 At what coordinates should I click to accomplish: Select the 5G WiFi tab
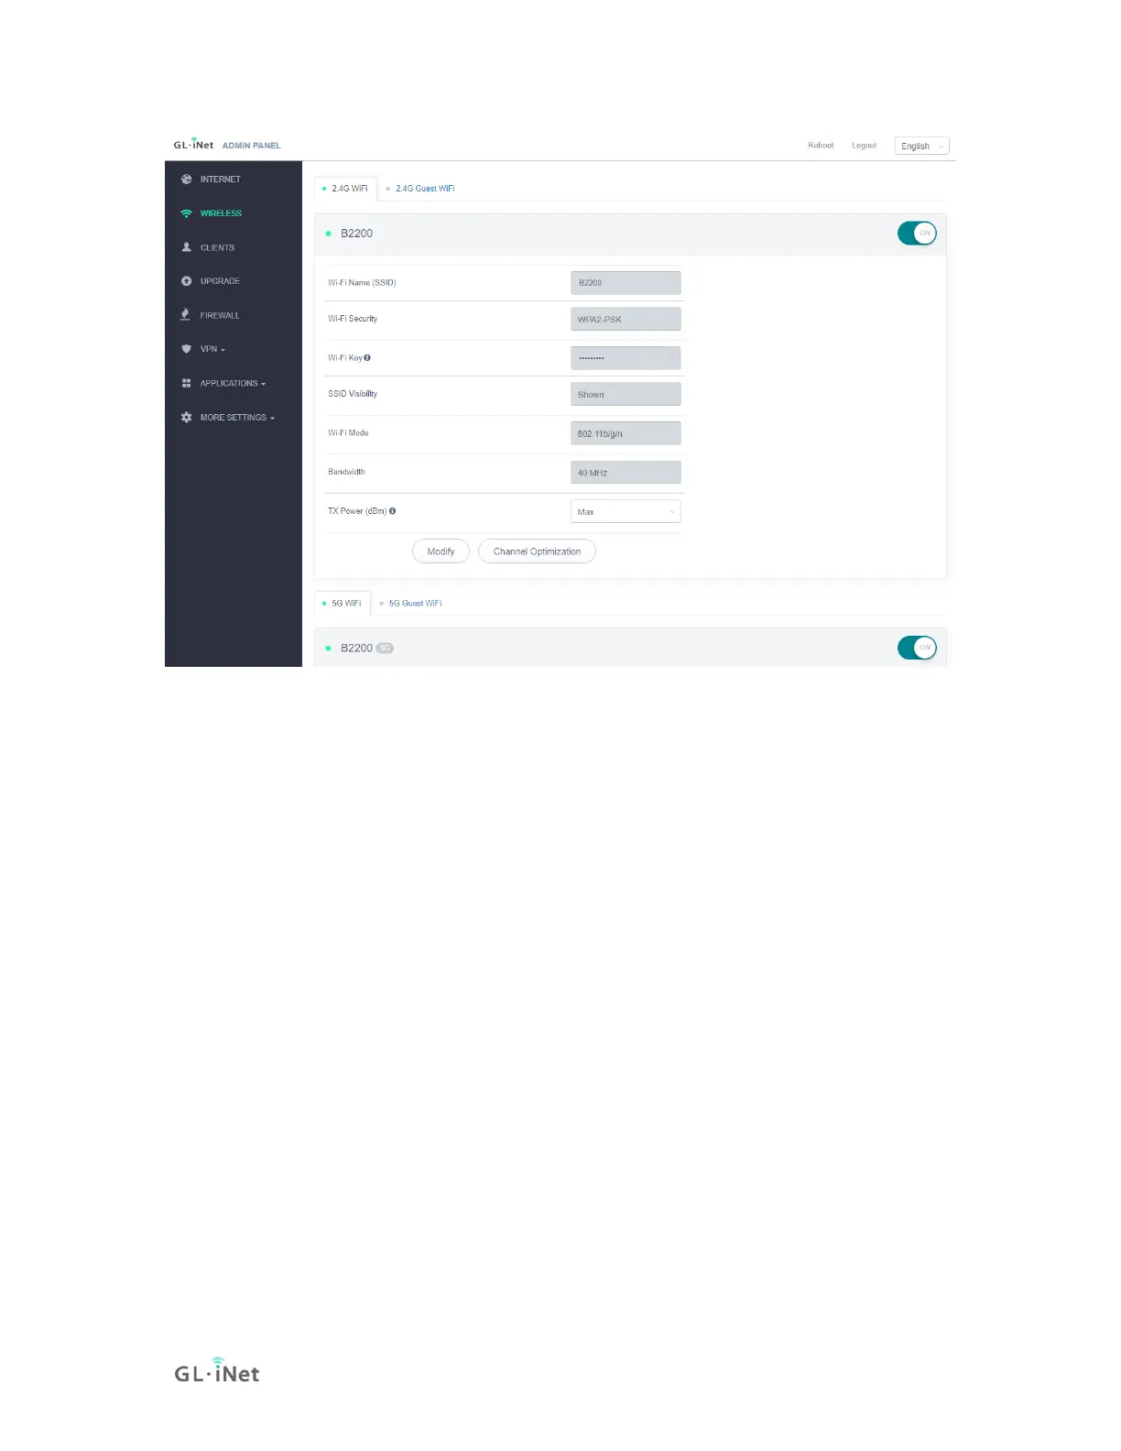(x=343, y=604)
